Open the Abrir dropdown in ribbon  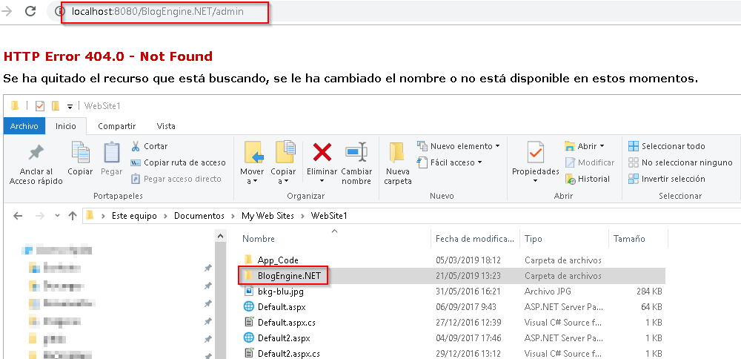coord(585,146)
